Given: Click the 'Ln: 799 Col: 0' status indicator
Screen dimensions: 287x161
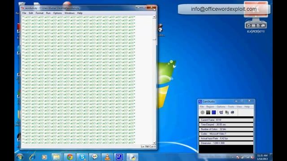Looking at the screenshot, I should pos(148,147).
